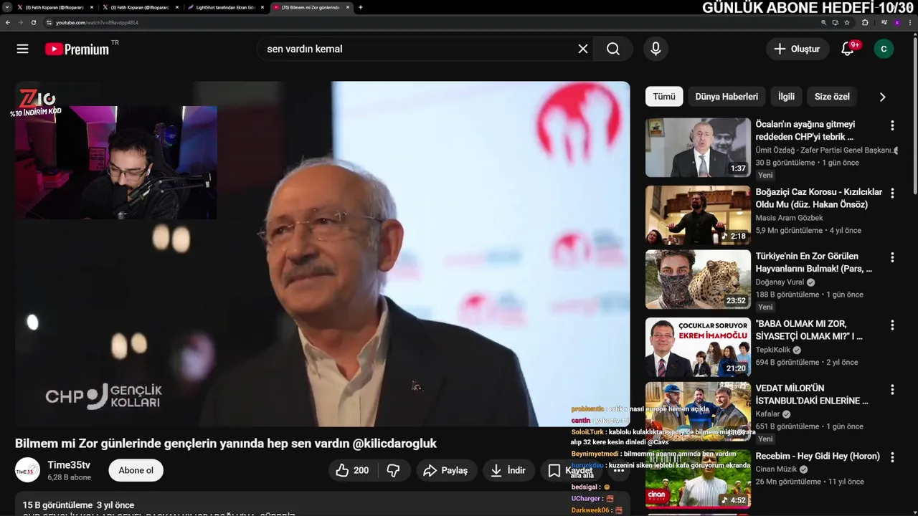Screen dimensions: 918x516
Task: Open the Öcalan'ın ayağına video thumbnail
Action: pos(698,148)
